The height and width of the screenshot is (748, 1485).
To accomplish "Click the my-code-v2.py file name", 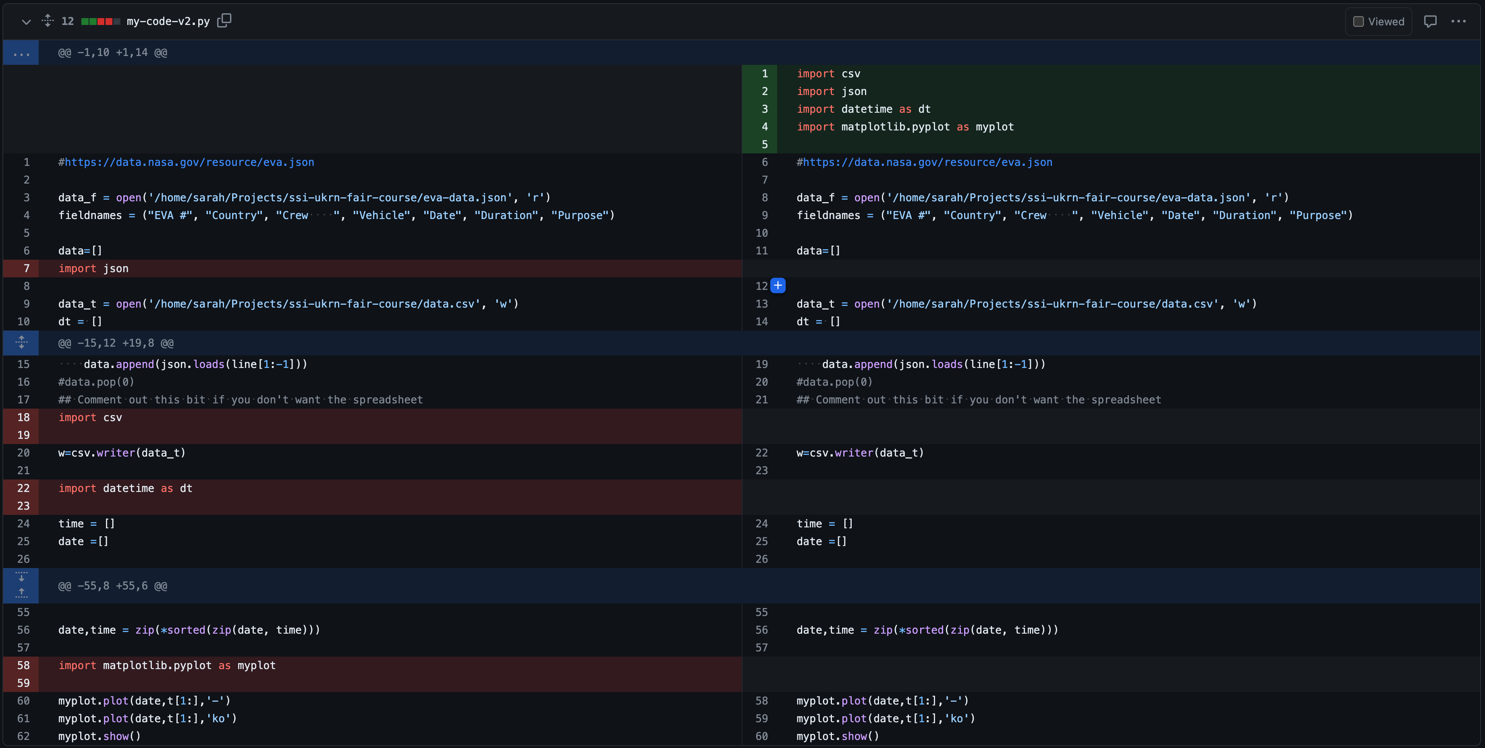I will click(x=168, y=21).
